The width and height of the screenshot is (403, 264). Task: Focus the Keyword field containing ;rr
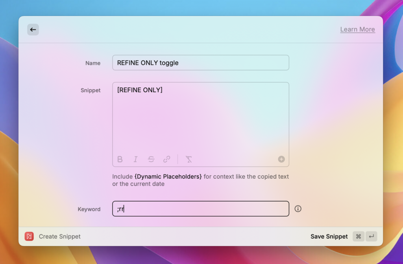tap(200, 209)
